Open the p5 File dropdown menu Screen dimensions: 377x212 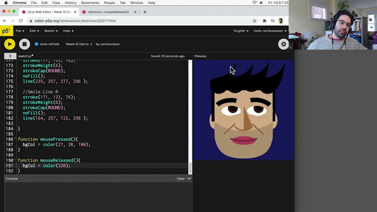pyautogui.click(x=20, y=31)
